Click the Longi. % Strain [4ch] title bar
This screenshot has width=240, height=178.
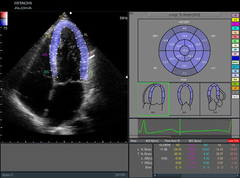point(184,15)
